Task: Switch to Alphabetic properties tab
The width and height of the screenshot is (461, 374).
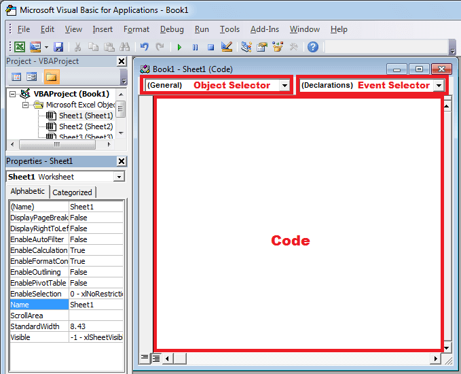Action: [28, 191]
